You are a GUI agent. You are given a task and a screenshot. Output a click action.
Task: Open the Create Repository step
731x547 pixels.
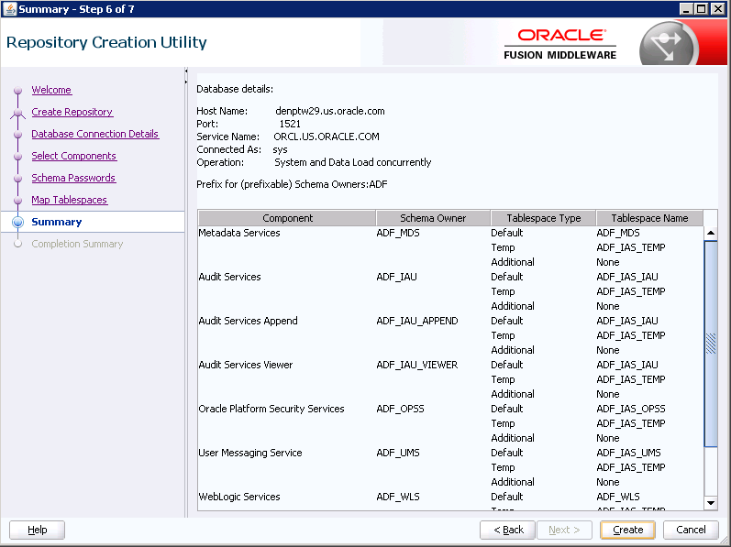point(72,112)
